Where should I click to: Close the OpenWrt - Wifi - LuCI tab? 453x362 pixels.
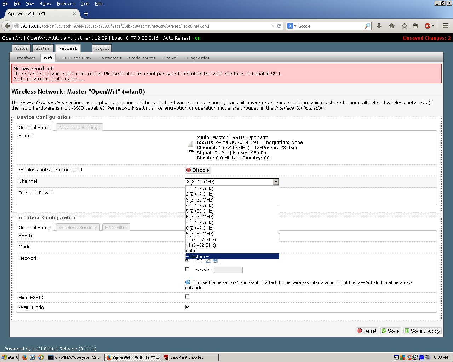point(74,14)
